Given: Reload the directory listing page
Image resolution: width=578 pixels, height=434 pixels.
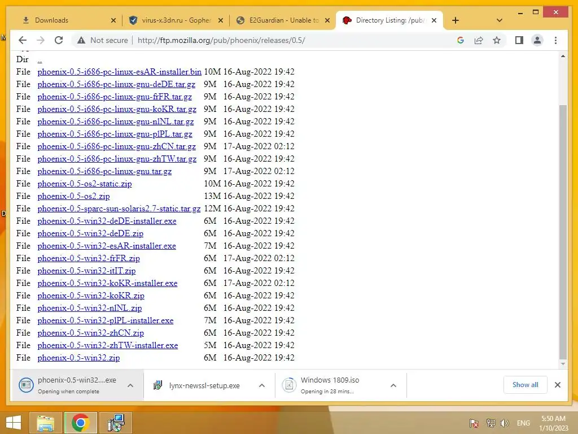Looking at the screenshot, I should 59,40.
